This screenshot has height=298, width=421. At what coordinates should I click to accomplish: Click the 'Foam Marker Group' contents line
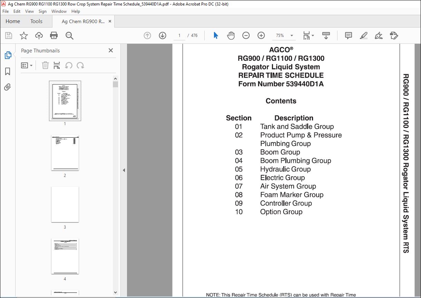point(292,195)
